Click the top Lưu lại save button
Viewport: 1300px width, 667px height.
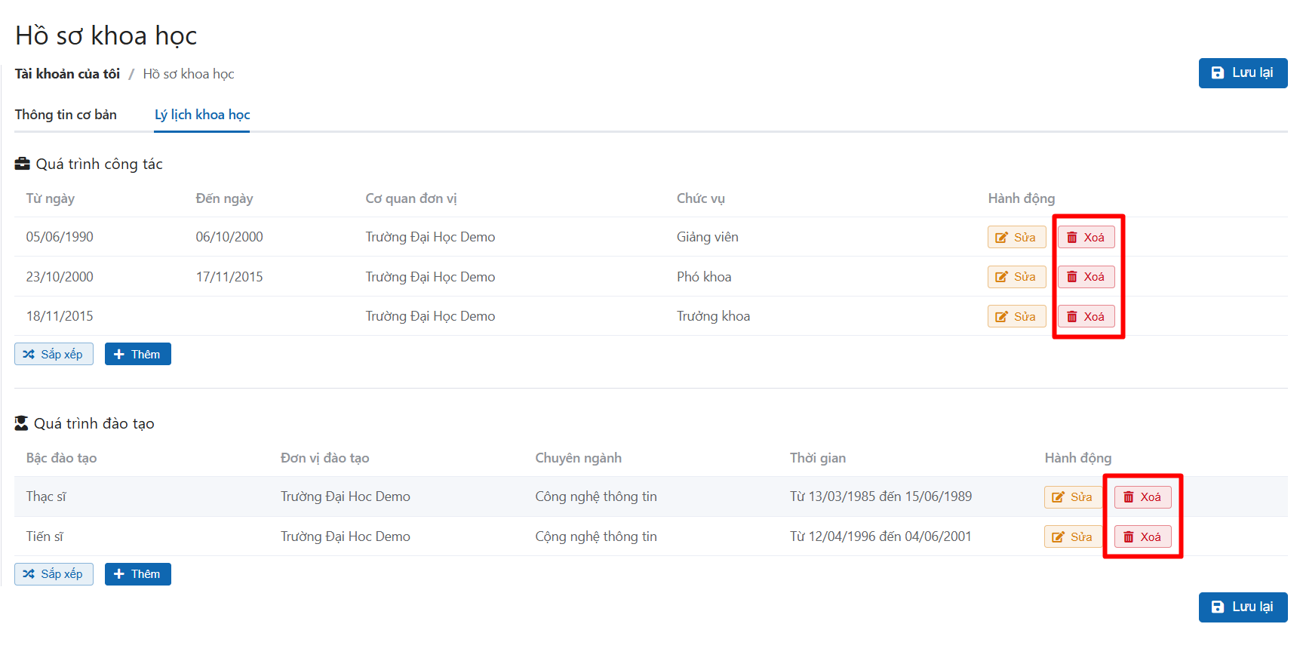[1242, 73]
